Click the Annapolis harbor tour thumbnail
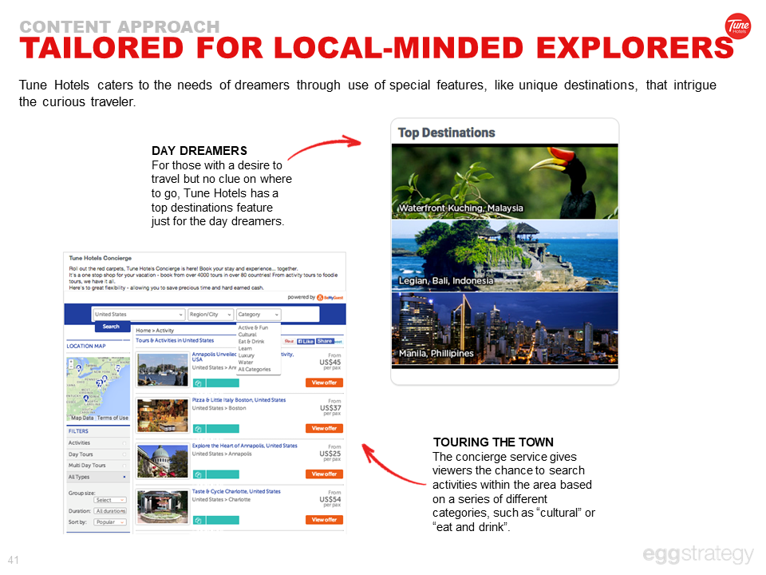The image size is (766, 575). tap(162, 370)
